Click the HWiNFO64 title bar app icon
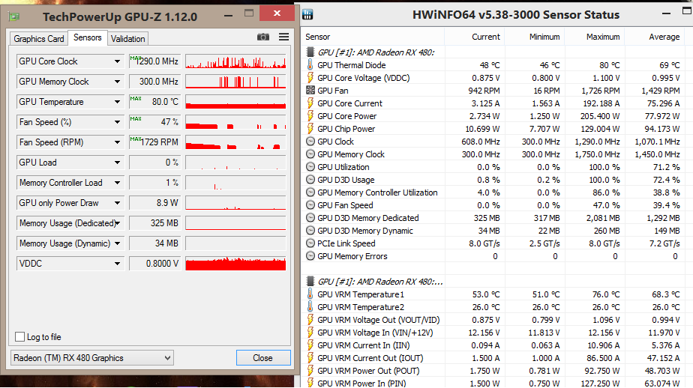The image size is (693, 388). click(x=307, y=14)
